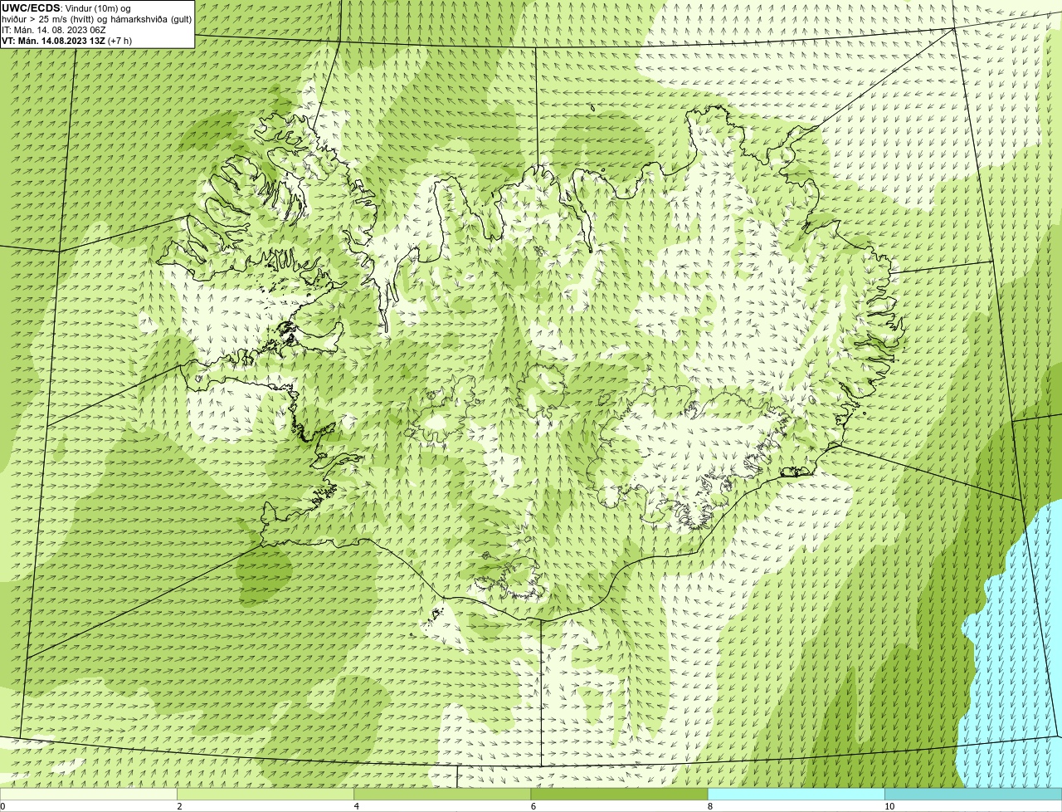This screenshot has width=1062, height=812.
Task: Click the '0' scale label
Action: click(x=2, y=806)
